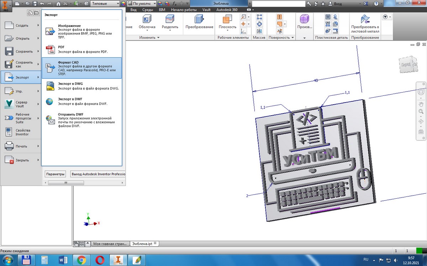The width and height of the screenshot is (427, 266).
Task: Click the Разделить split tool
Action: click(x=170, y=22)
